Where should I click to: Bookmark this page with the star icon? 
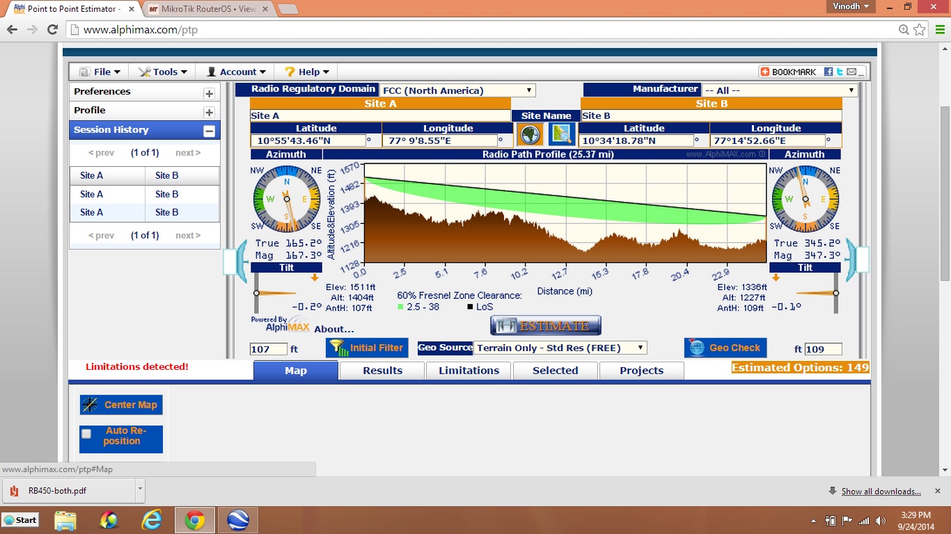920,29
